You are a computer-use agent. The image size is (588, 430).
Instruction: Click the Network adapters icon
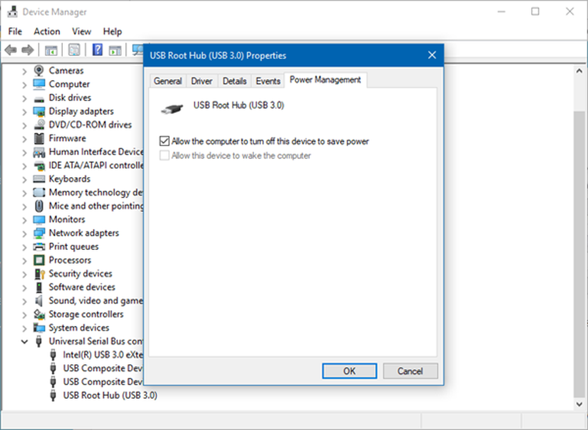click(x=39, y=233)
